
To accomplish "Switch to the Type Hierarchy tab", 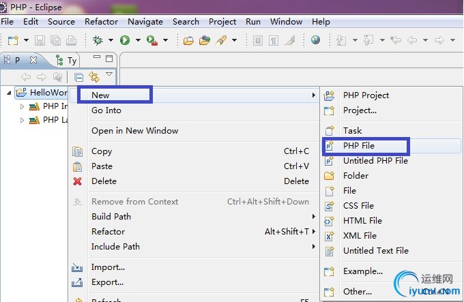I will click(67, 60).
